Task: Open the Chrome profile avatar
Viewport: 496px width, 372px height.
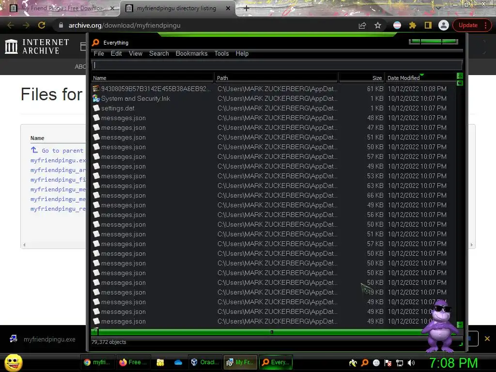Action: click(444, 25)
